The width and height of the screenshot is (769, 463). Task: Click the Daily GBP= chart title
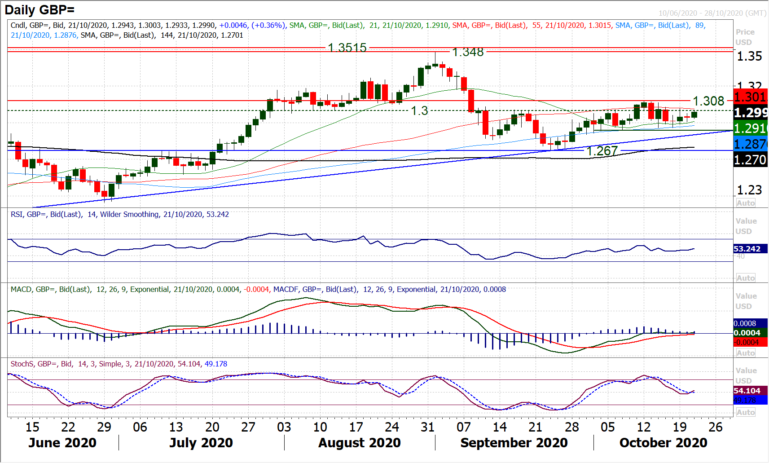pyautogui.click(x=40, y=9)
